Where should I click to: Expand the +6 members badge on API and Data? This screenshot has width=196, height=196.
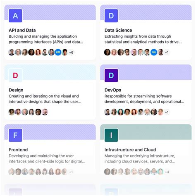[x=71, y=53]
